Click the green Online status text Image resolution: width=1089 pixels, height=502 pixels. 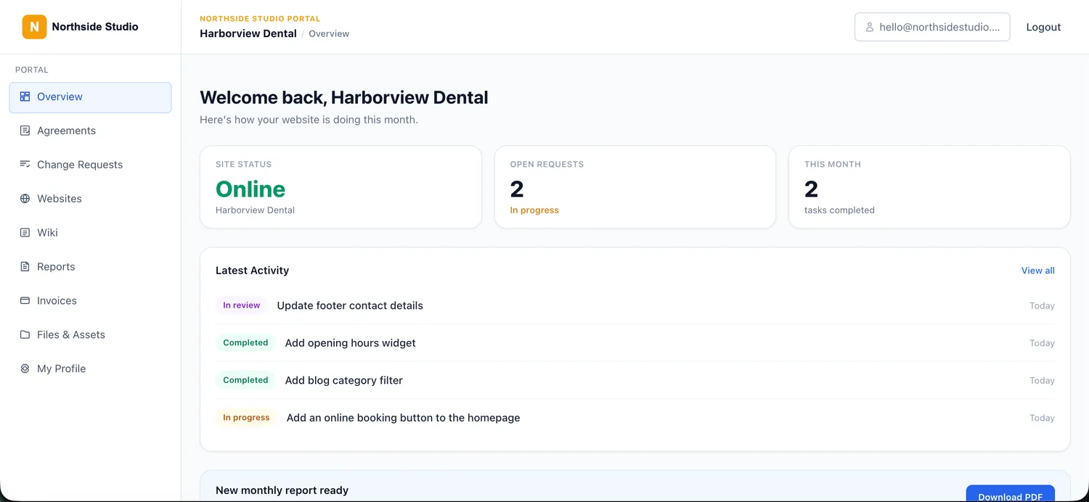point(250,189)
